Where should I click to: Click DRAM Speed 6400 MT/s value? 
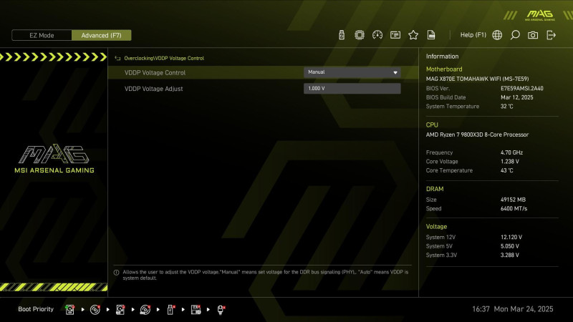[x=514, y=209]
